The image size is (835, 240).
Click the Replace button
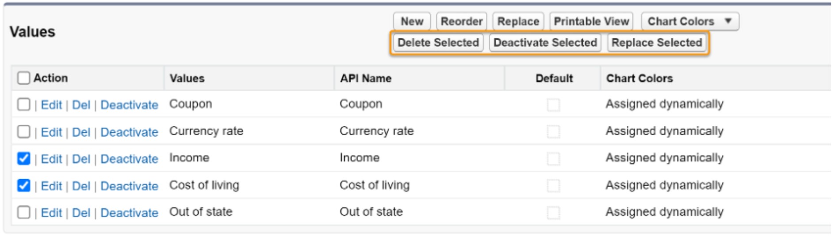518,21
